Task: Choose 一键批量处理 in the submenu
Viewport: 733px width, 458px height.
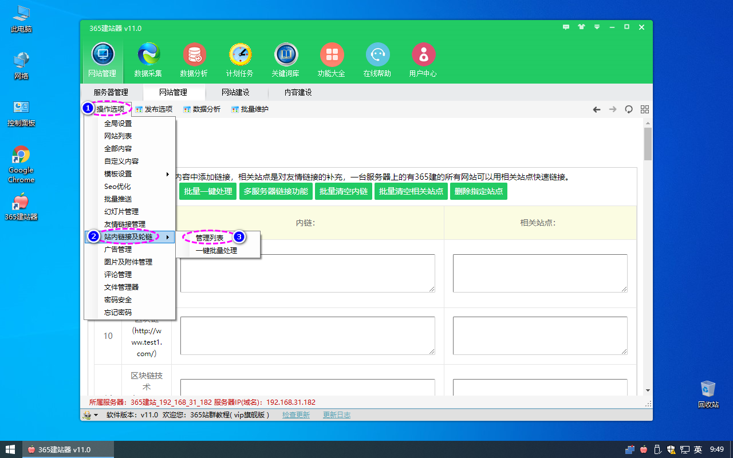Action: click(218, 250)
